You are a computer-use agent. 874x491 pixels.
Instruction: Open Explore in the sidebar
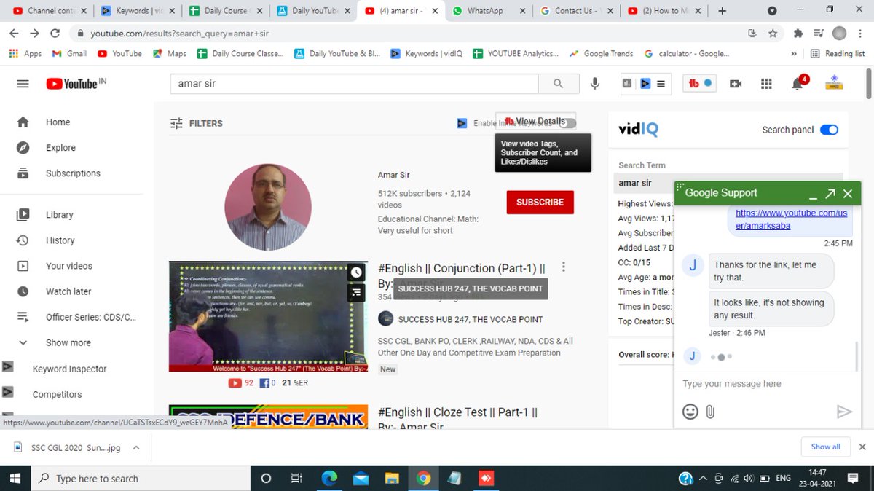(60, 148)
